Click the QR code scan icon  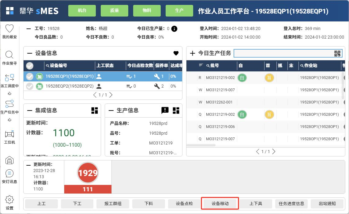click(x=337, y=54)
